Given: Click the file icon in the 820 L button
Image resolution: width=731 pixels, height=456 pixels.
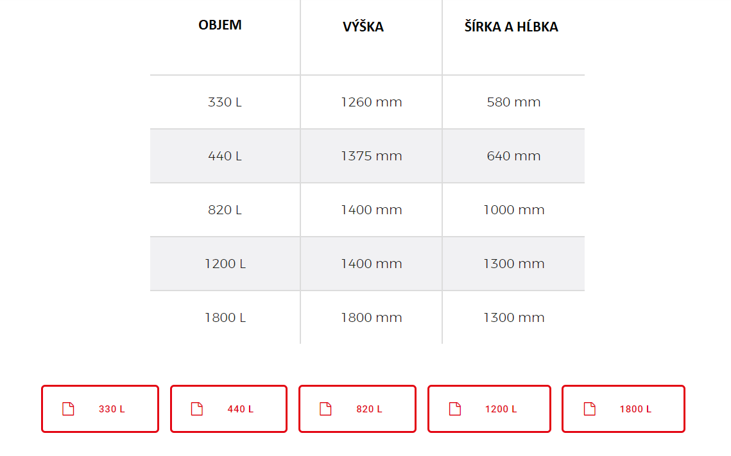Looking at the screenshot, I should click(325, 409).
